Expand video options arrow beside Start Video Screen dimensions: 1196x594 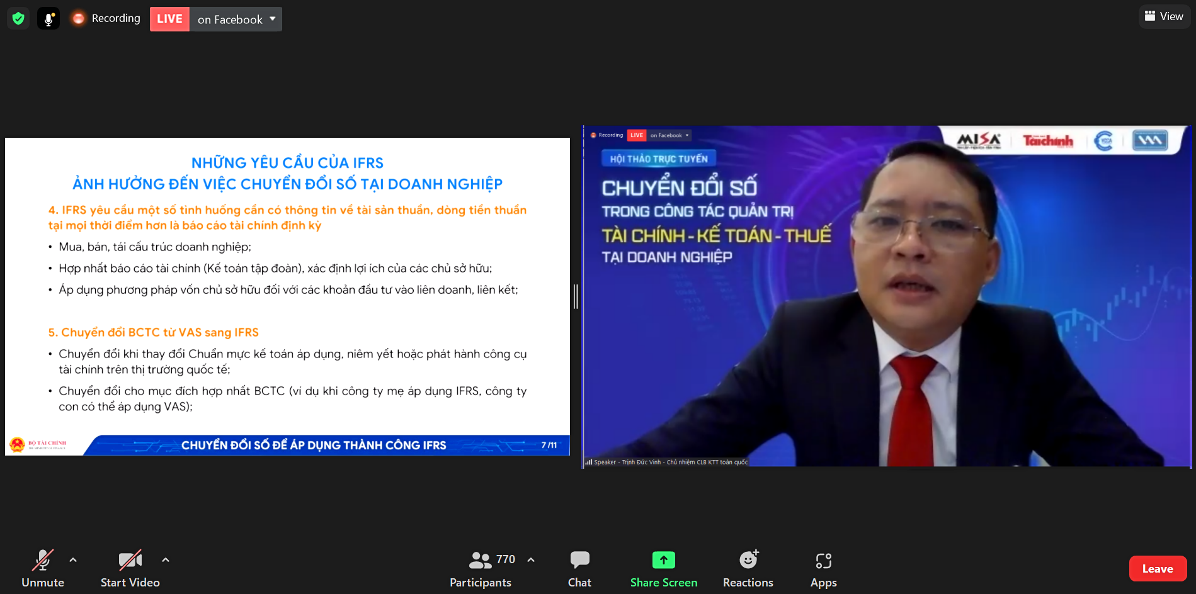point(166,559)
